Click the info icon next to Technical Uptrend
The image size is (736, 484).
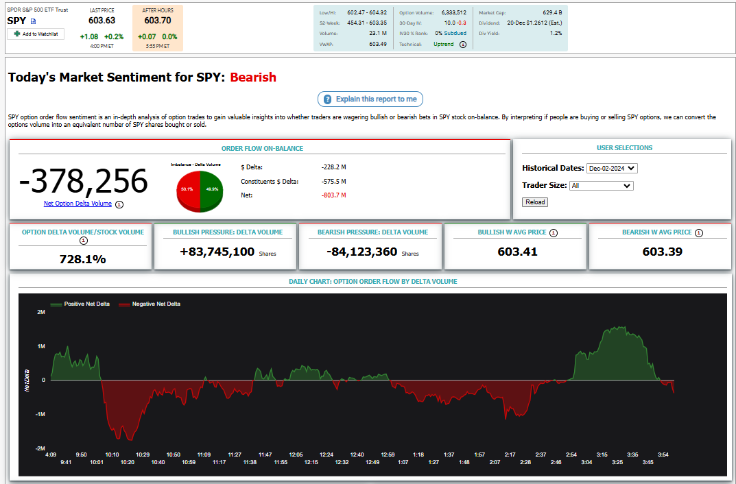pyautogui.click(x=463, y=45)
